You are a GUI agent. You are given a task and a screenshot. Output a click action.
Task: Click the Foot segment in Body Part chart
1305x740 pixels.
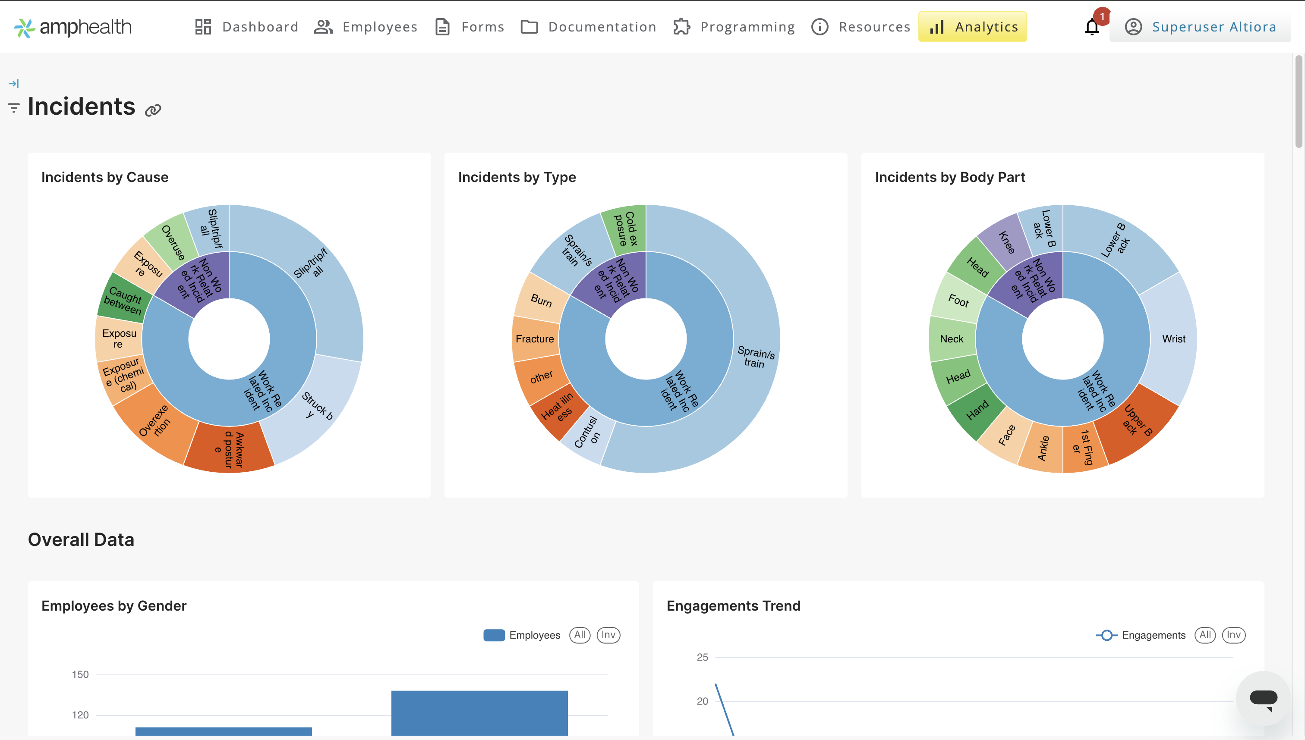(x=958, y=301)
